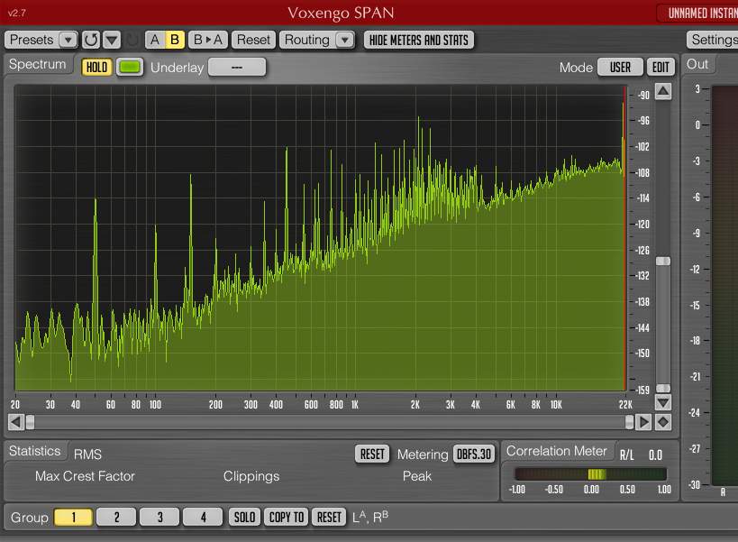Switch to the A state slot
This screenshot has width=738, height=542.
tap(155, 40)
